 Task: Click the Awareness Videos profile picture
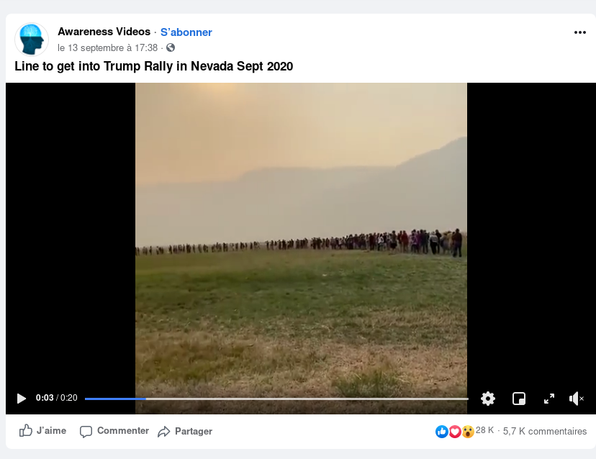[x=32, y=40]
